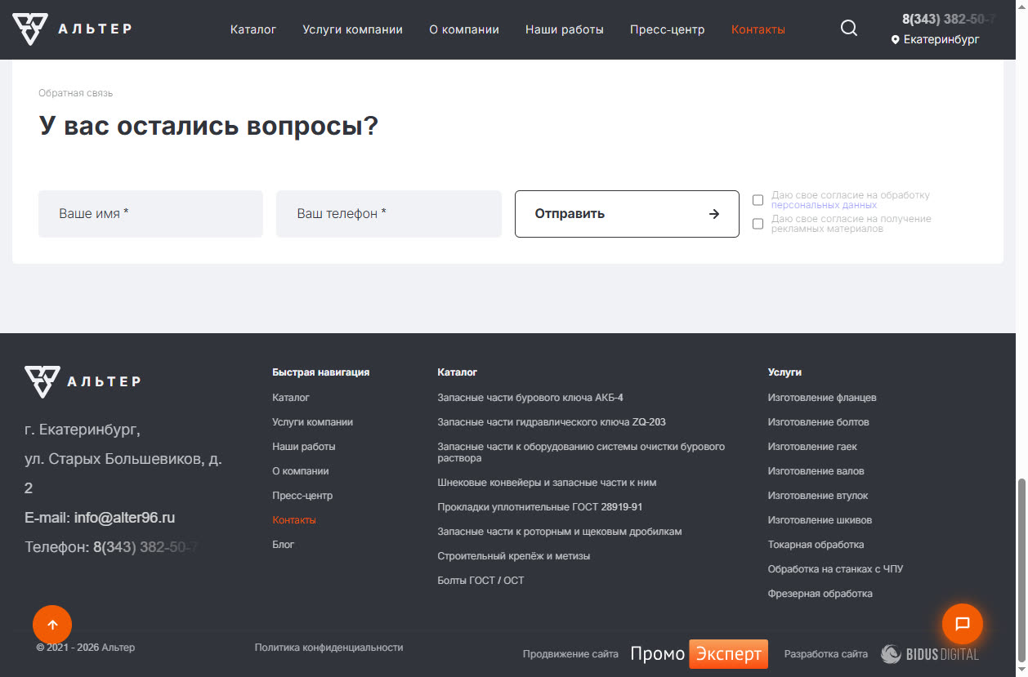
Task: Click the Услуги heading in the footer
Action: pos(784,372)
